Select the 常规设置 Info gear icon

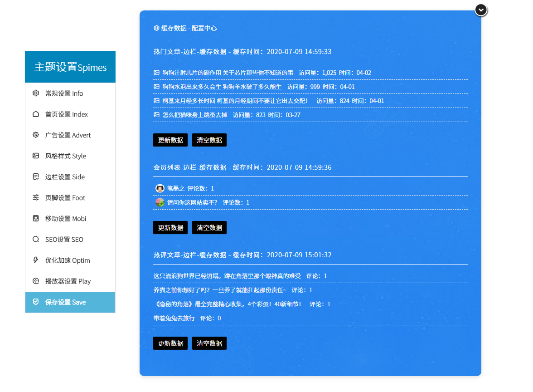[36, 93]
